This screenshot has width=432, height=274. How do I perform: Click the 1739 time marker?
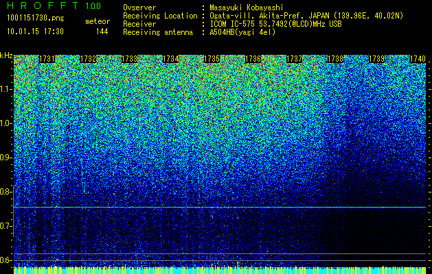(x=376, y=59)
